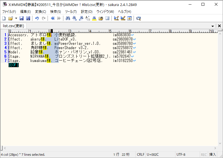Viewport: 223px width, 158px height.
Task: Click the Outline analysis icon
Action: tap(107, 18)
